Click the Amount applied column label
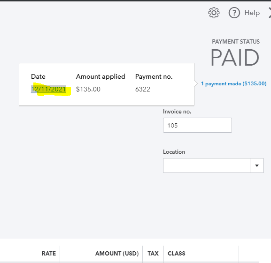This screenshot has width=271, height=263. [x=101, y=76]
